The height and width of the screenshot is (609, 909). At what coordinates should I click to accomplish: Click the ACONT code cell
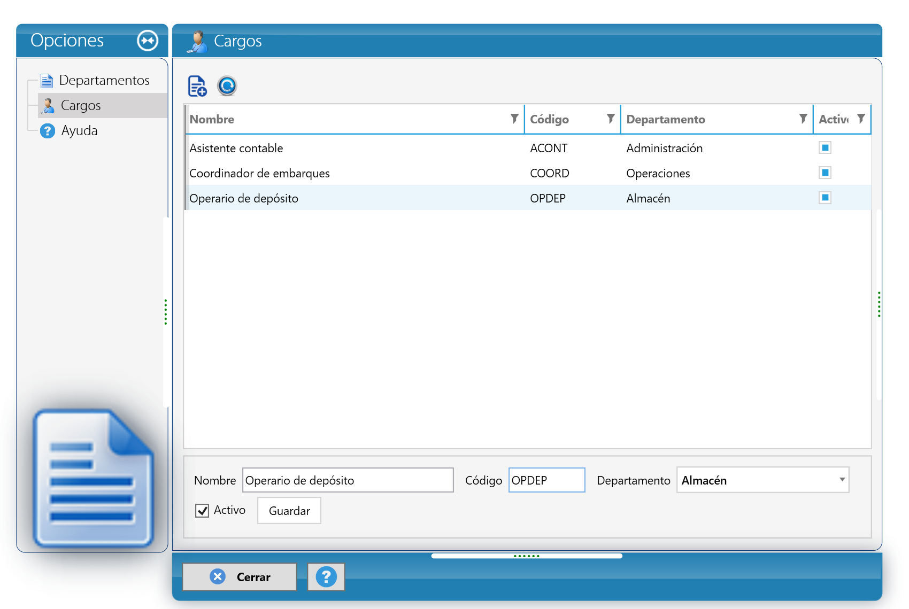click(549, 148)
